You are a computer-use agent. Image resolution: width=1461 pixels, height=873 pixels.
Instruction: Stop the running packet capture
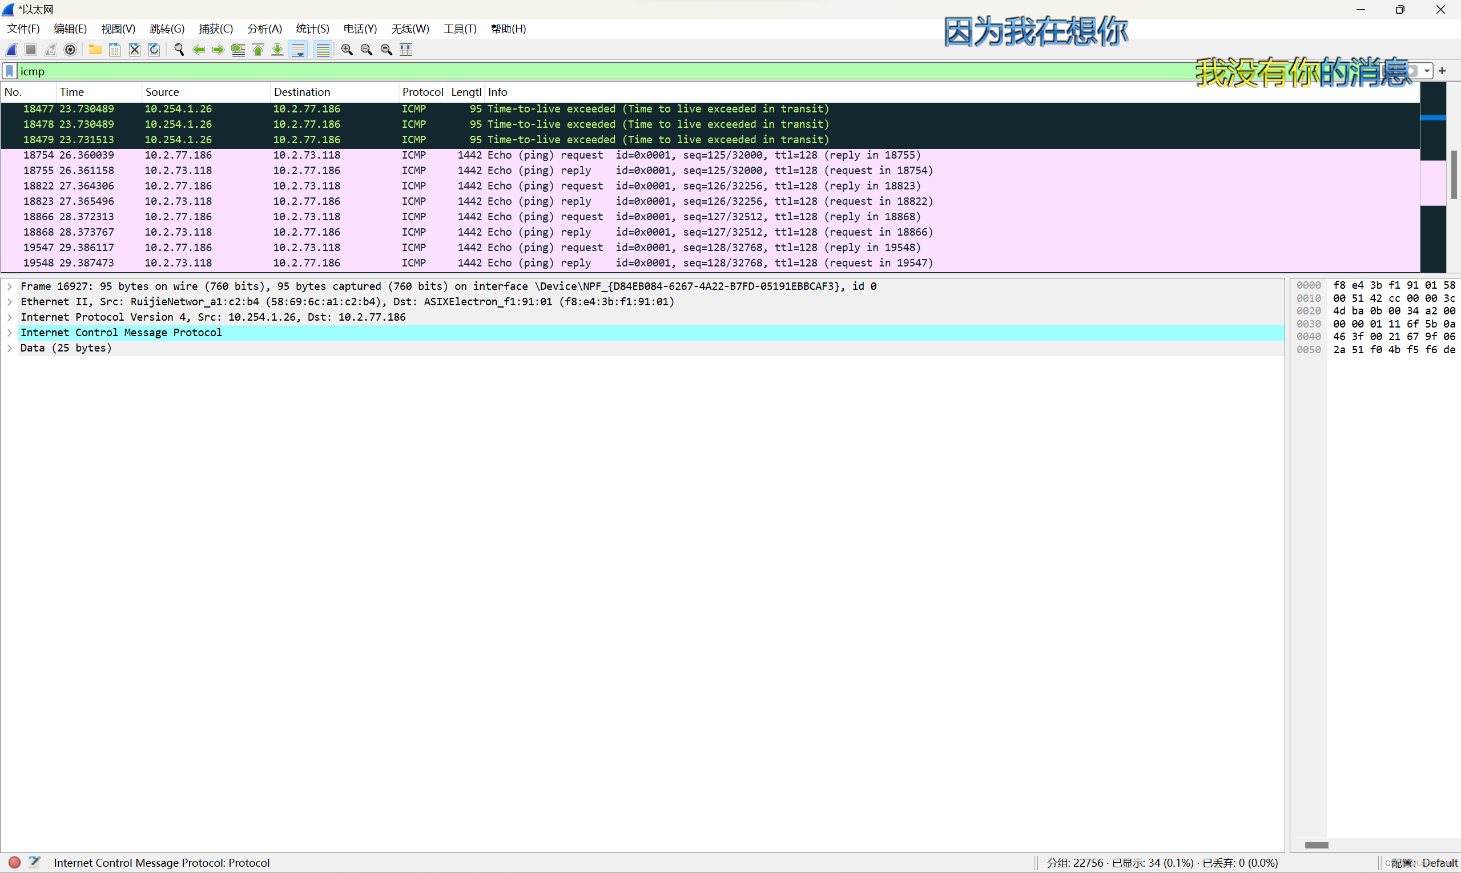[x=31, y=50]
